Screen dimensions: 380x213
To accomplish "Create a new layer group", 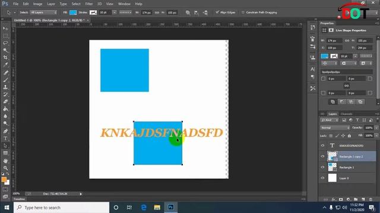I will 356,199.
